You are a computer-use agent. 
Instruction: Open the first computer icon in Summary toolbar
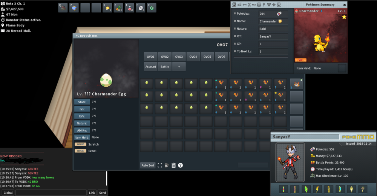coord(234,5)
